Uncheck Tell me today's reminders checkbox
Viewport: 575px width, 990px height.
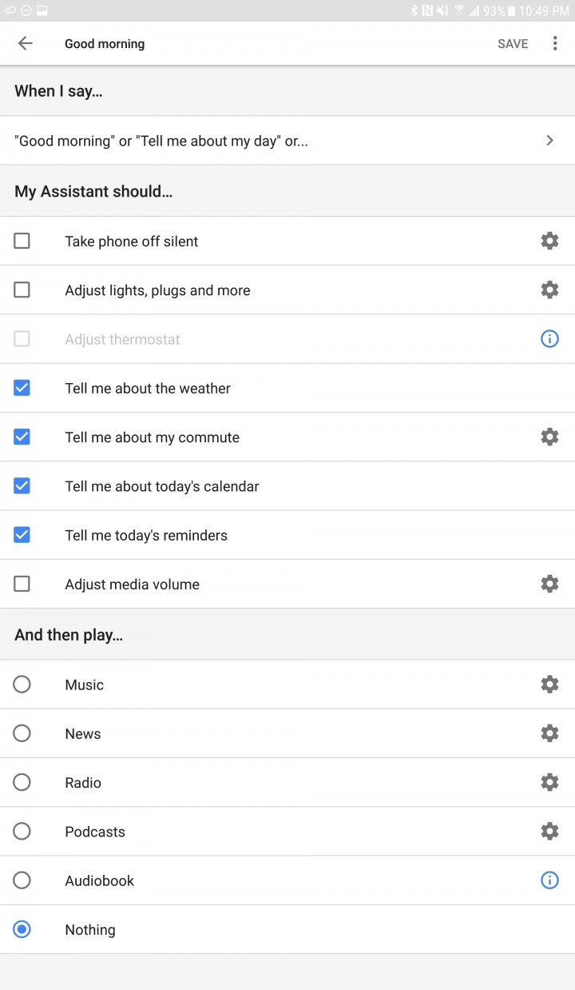pos(22,535)
